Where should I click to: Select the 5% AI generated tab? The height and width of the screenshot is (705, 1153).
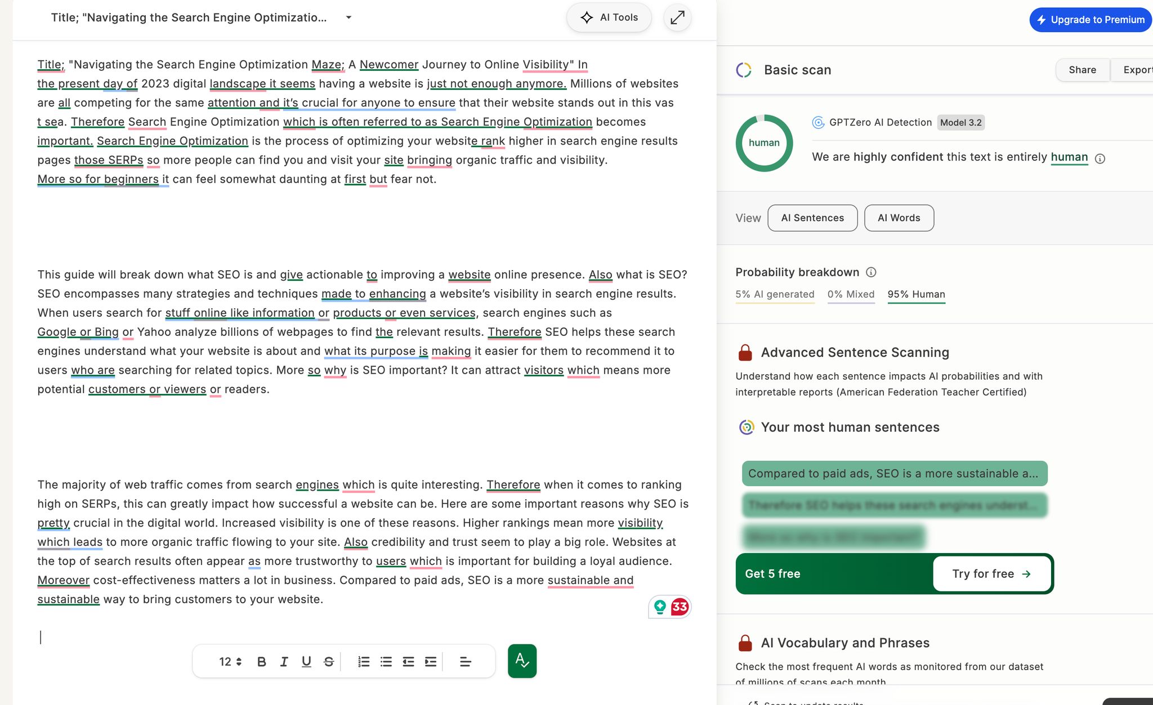[x=775, y=294]
